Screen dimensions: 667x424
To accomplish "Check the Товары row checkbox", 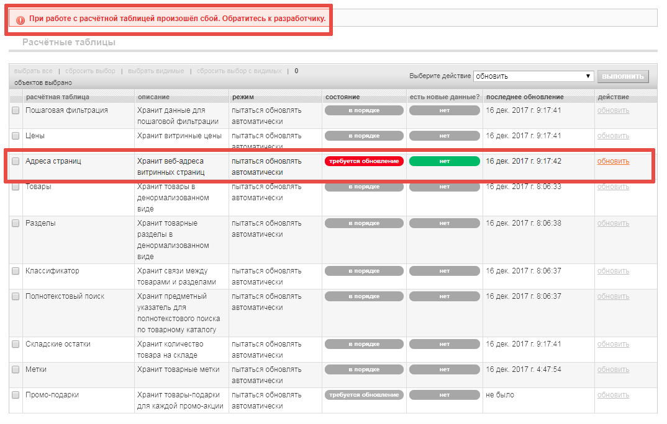I will click(x=16, y=187).
